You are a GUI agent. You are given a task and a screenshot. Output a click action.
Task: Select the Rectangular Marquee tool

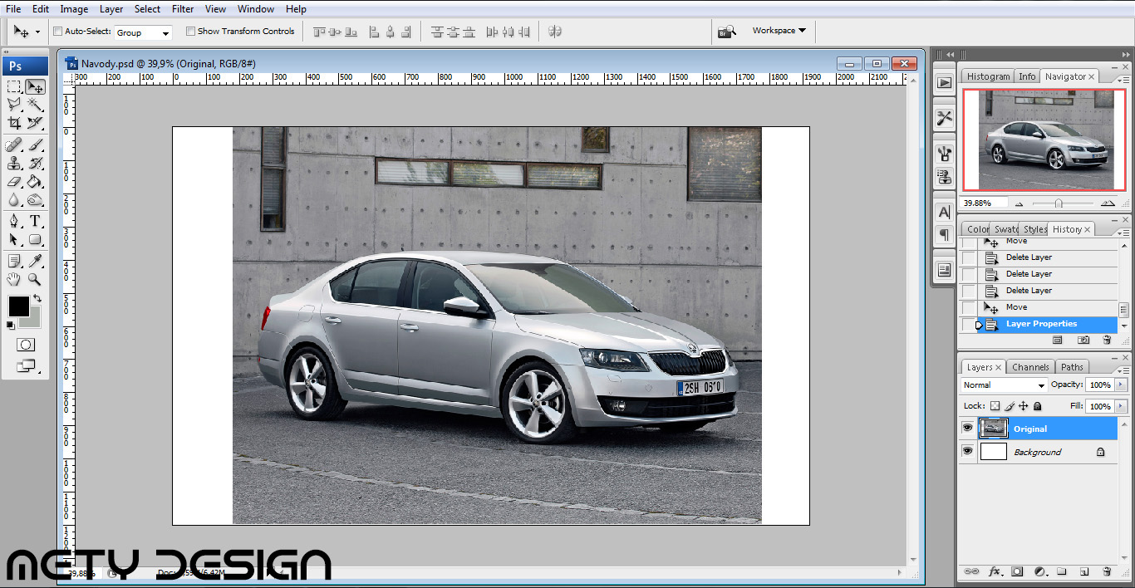14,86
